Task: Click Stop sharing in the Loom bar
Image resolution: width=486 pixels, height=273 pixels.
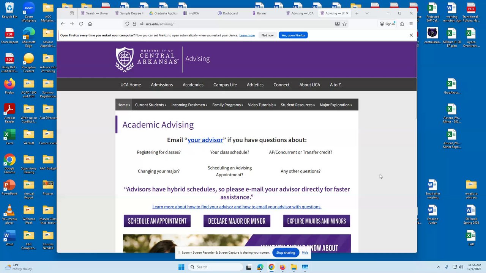Action: pos(286,253)
